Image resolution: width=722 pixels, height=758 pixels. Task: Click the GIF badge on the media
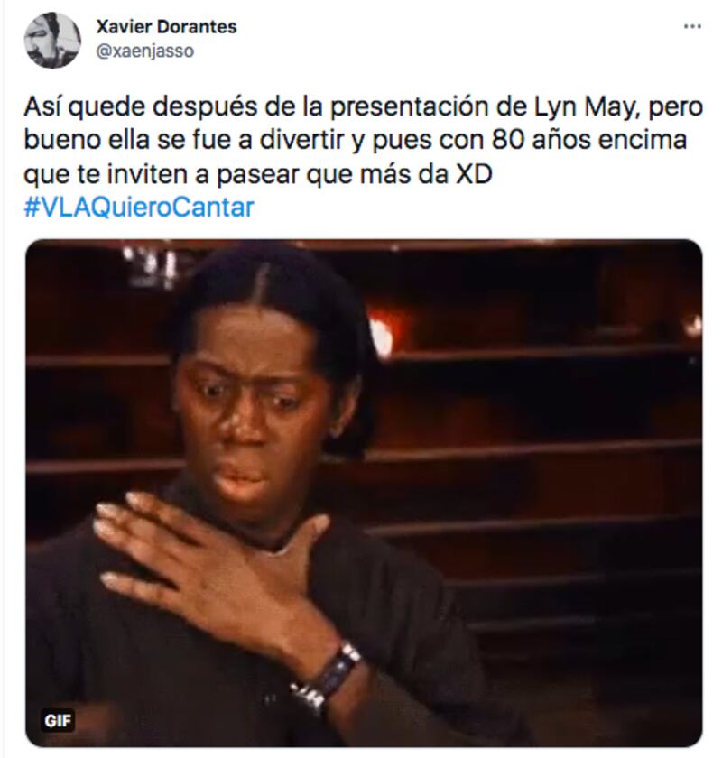58,721
